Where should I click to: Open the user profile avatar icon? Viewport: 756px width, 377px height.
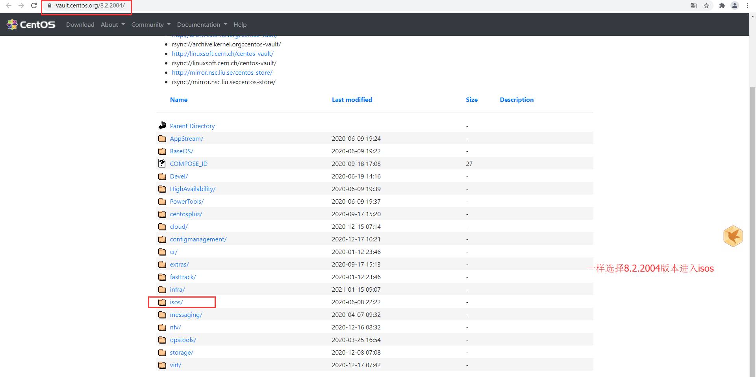(735, 6)
